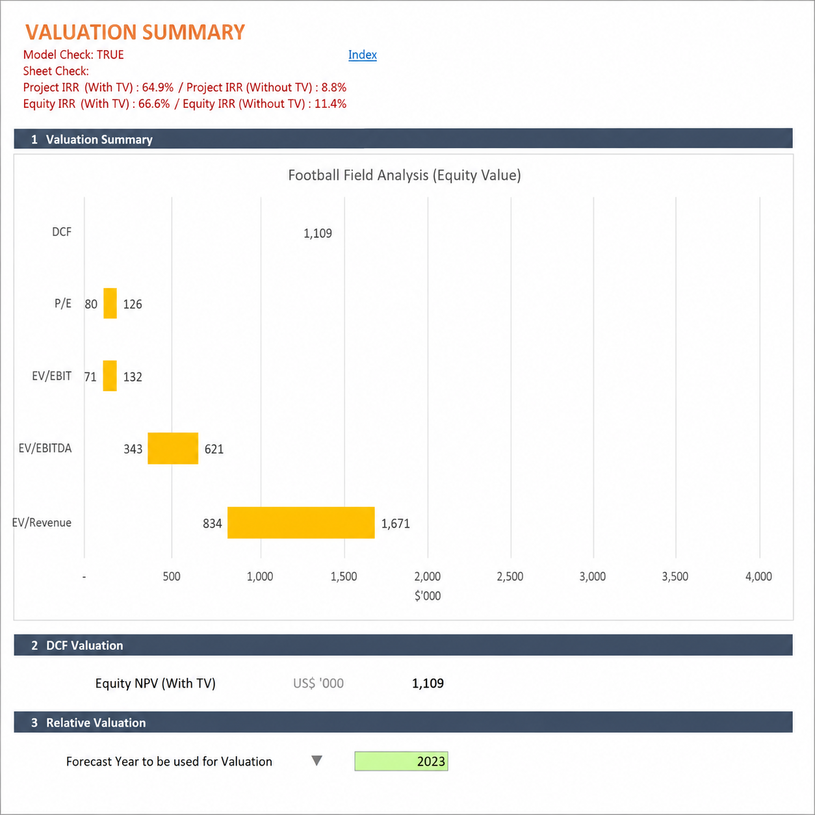This screenshot has width=815, height=815.
Task: Select the Valuation Summary section header
Action: 403,139
